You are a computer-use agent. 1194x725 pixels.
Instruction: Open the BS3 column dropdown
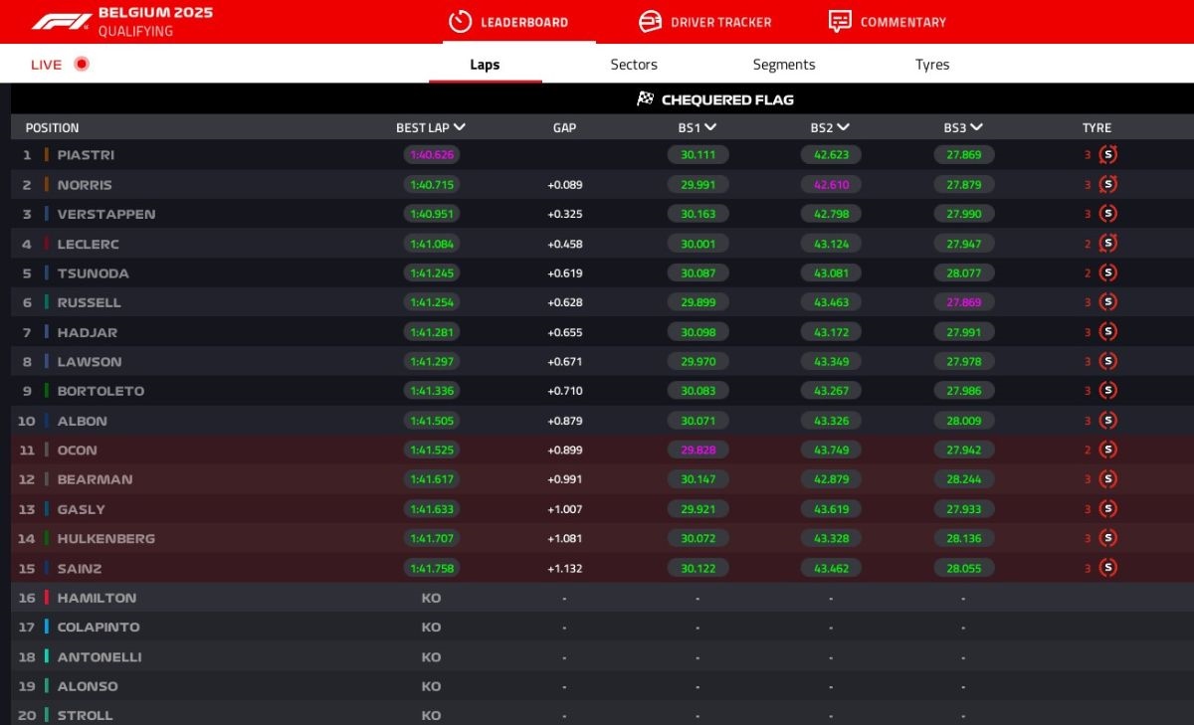pyautogui.click(x=976, y=127)
